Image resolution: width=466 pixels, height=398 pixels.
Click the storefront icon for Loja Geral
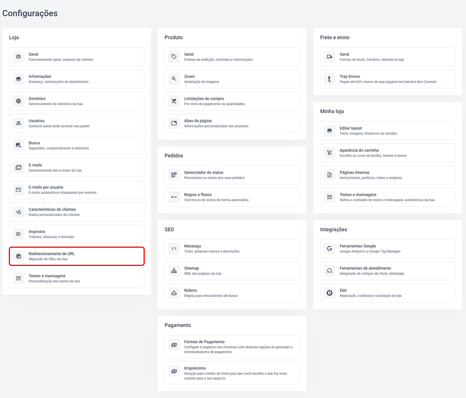(x=18, y=57)
